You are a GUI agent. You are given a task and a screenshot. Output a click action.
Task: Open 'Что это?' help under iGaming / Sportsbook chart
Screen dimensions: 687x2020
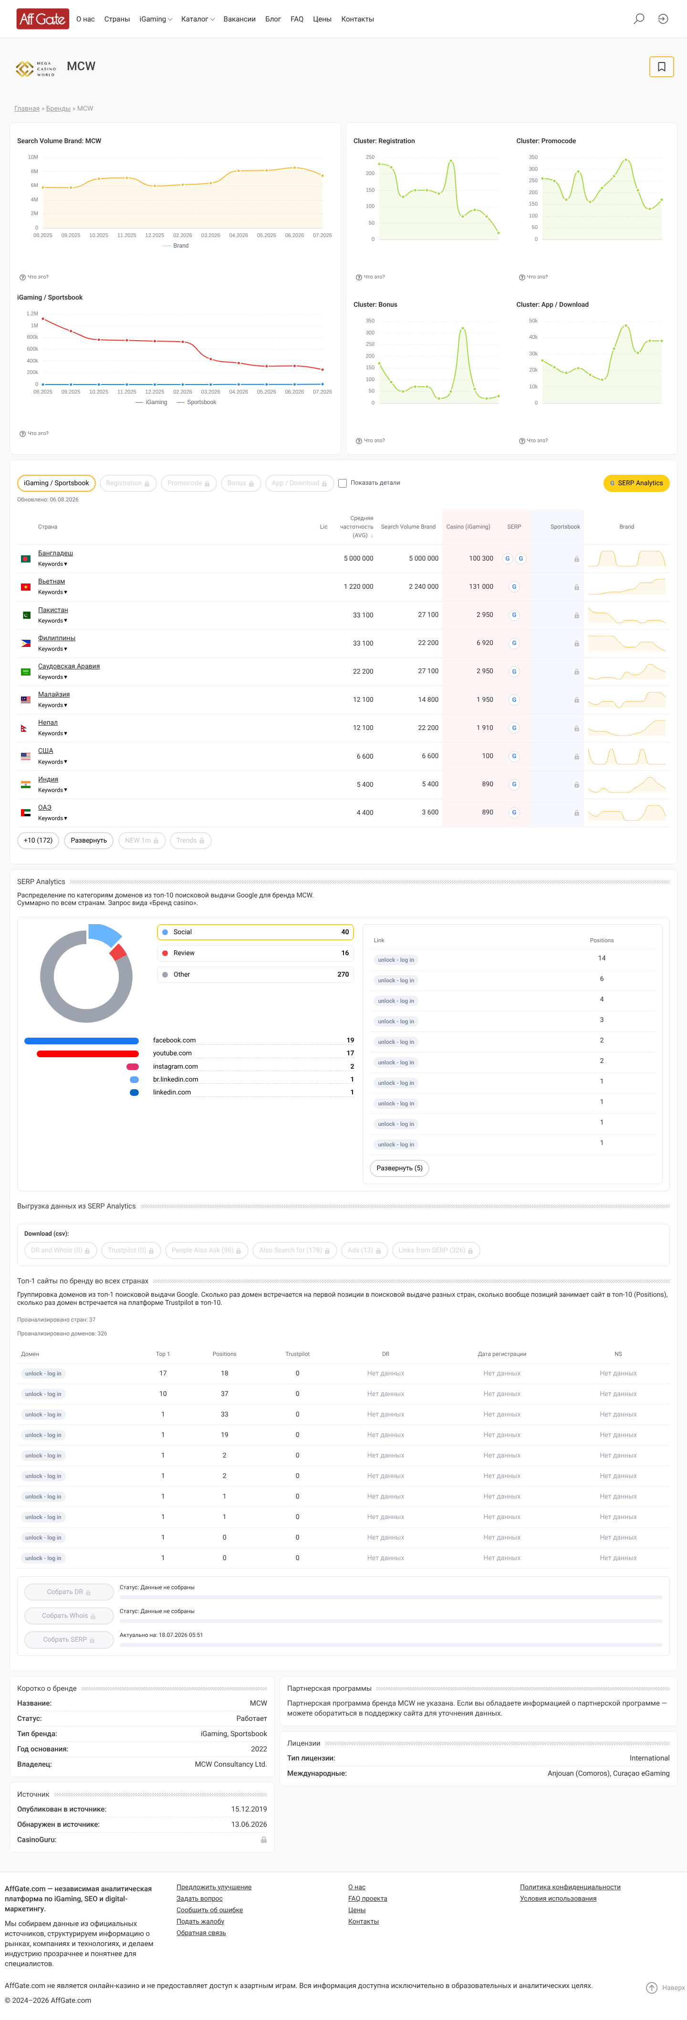pyautogui.click(x=34, y=434)
